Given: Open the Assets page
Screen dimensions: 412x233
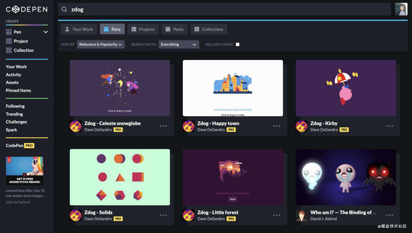Looking at the screenshot, I should point(12,82).
